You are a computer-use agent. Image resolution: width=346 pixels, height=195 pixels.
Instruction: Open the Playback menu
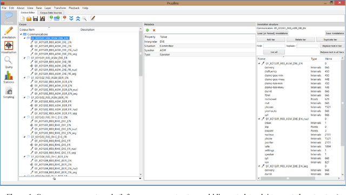pos(74,8)
